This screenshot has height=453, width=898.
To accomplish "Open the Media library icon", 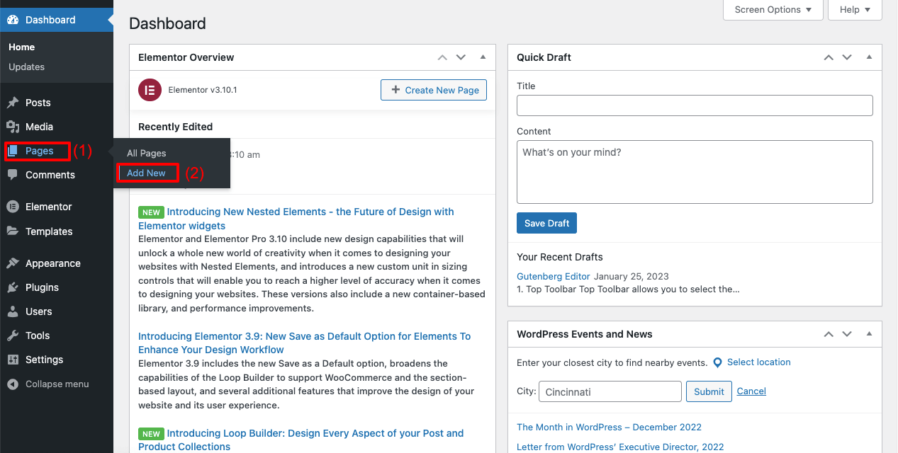I will 13,127.
